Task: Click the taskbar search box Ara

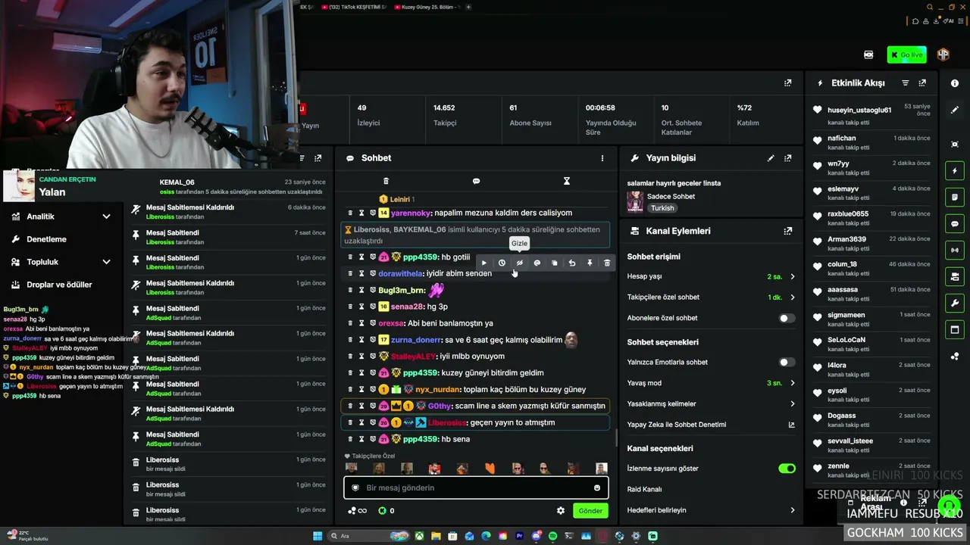Action: click(x=368, y=536)
